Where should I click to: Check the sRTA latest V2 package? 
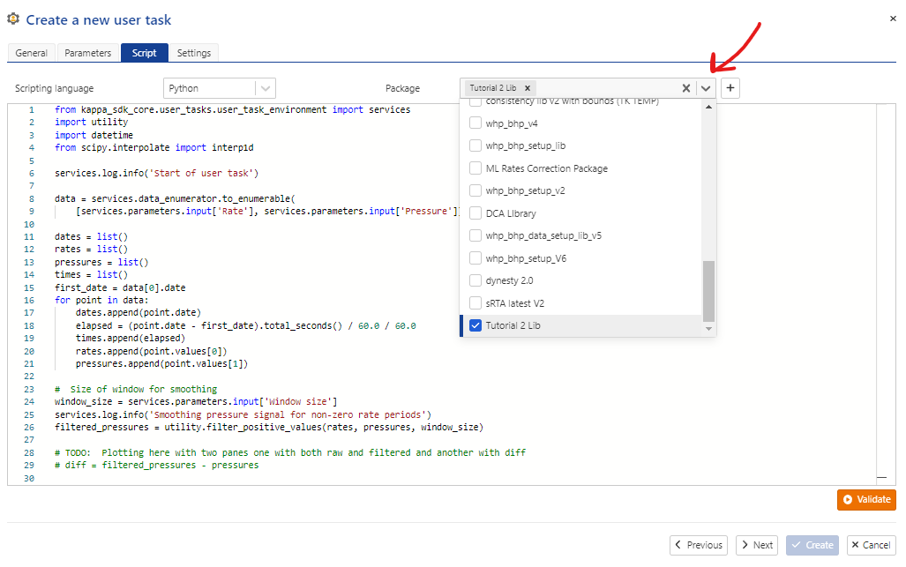click(475, 303)
